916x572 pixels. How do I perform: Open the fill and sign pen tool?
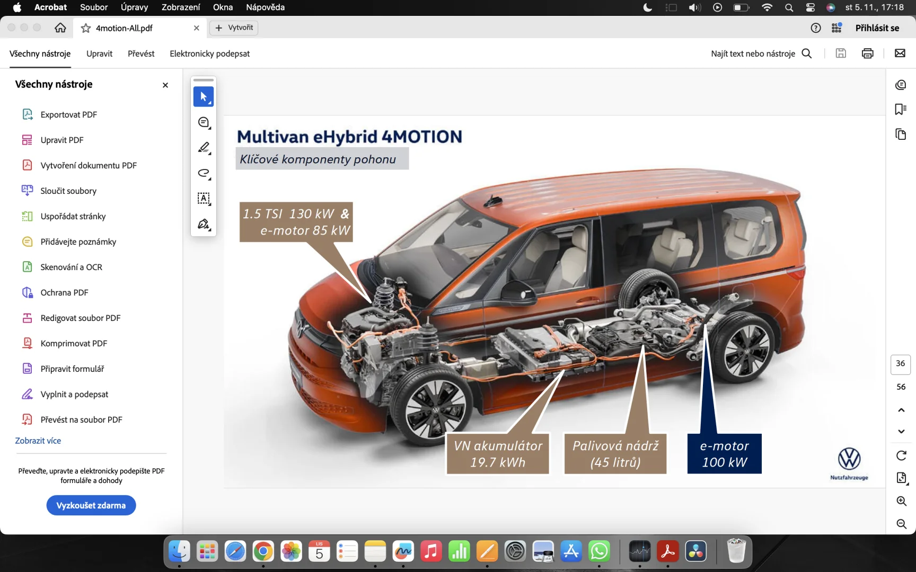click(204, 224)
